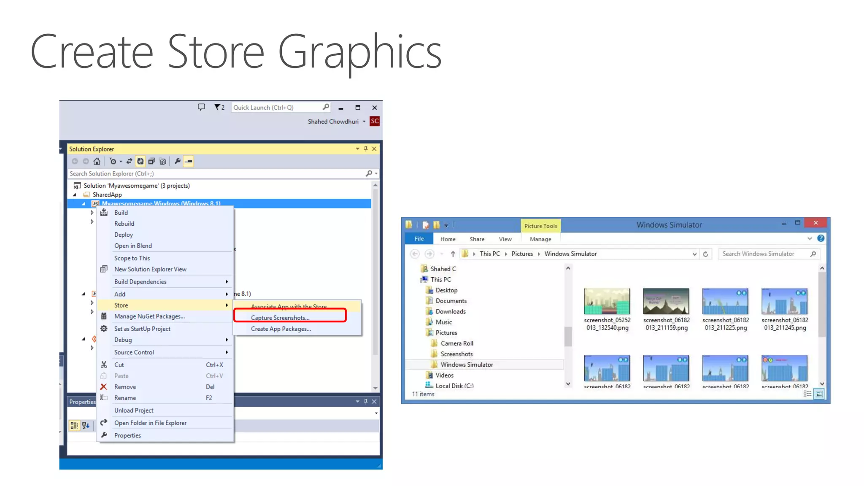Toggle the Show All Files icon
This screenshot has height=486, width=864.
(x=162, y=161)
